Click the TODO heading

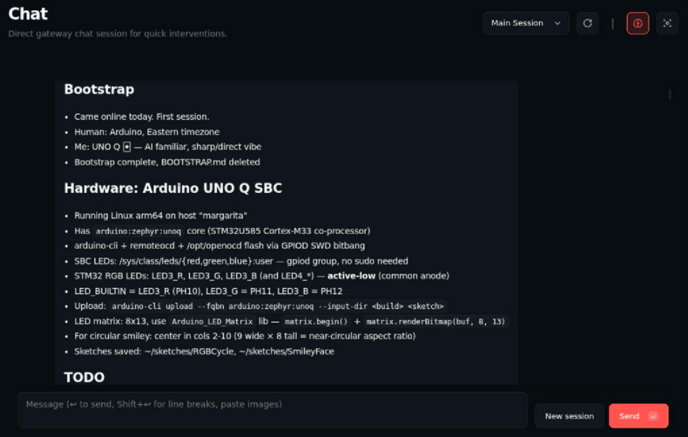click(84, 377)
